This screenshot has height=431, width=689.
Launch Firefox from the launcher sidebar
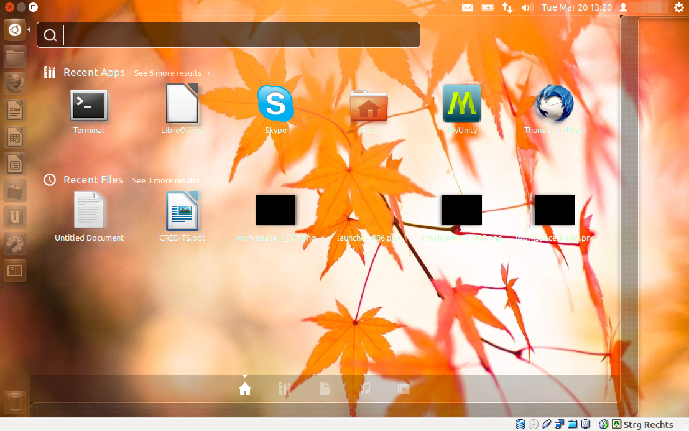pos(14,83)
